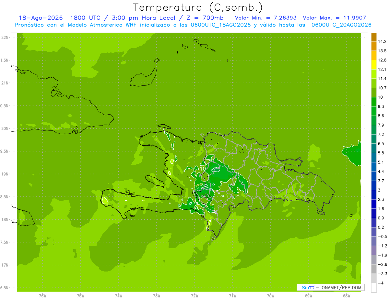Click colorbar value "12.8"
Viewport: 389px width, 300px height.
tap(382, 60)
